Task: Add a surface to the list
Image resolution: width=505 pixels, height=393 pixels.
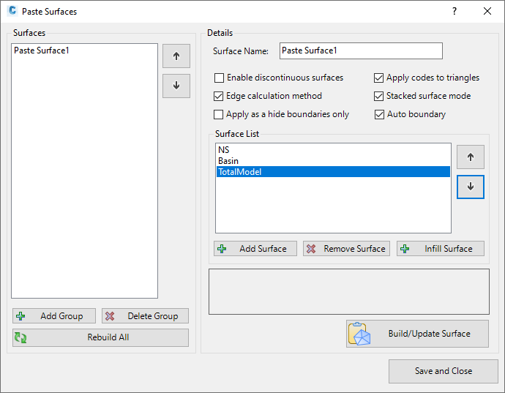Action: [x=255, y=249]
